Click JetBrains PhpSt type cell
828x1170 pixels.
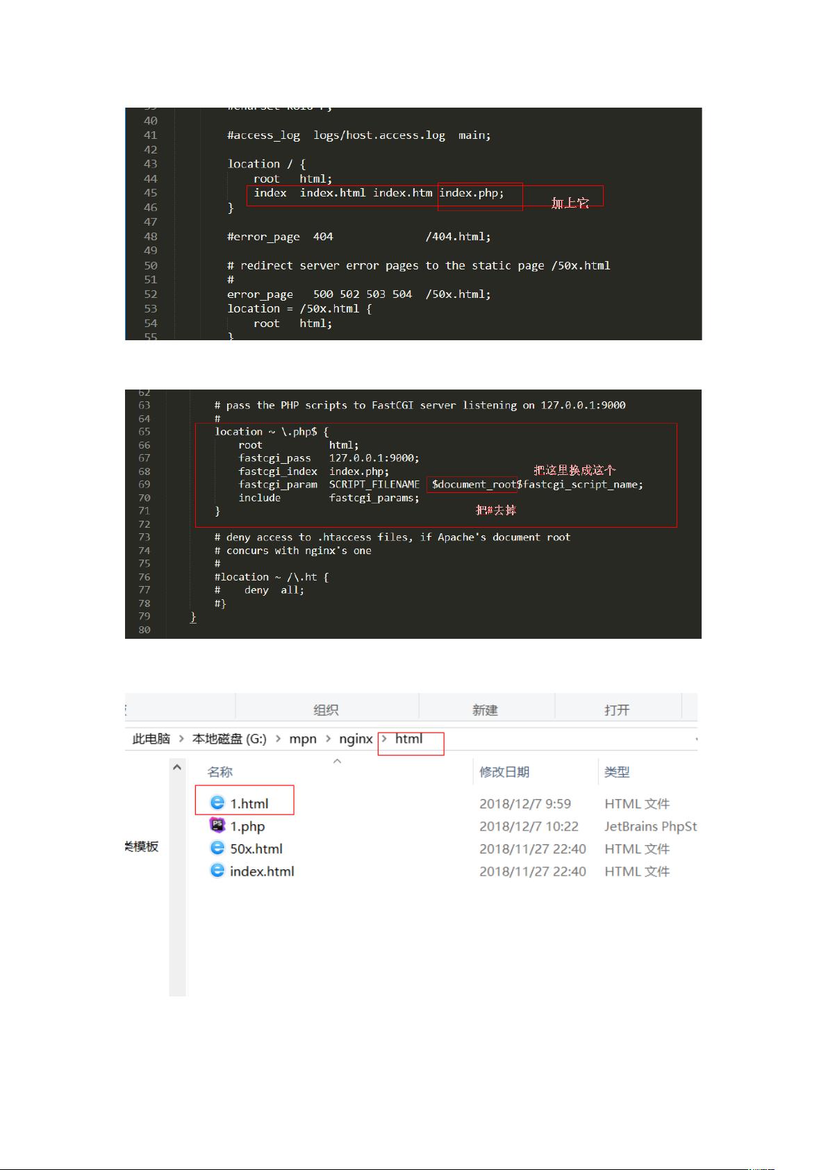coord(650,826)
